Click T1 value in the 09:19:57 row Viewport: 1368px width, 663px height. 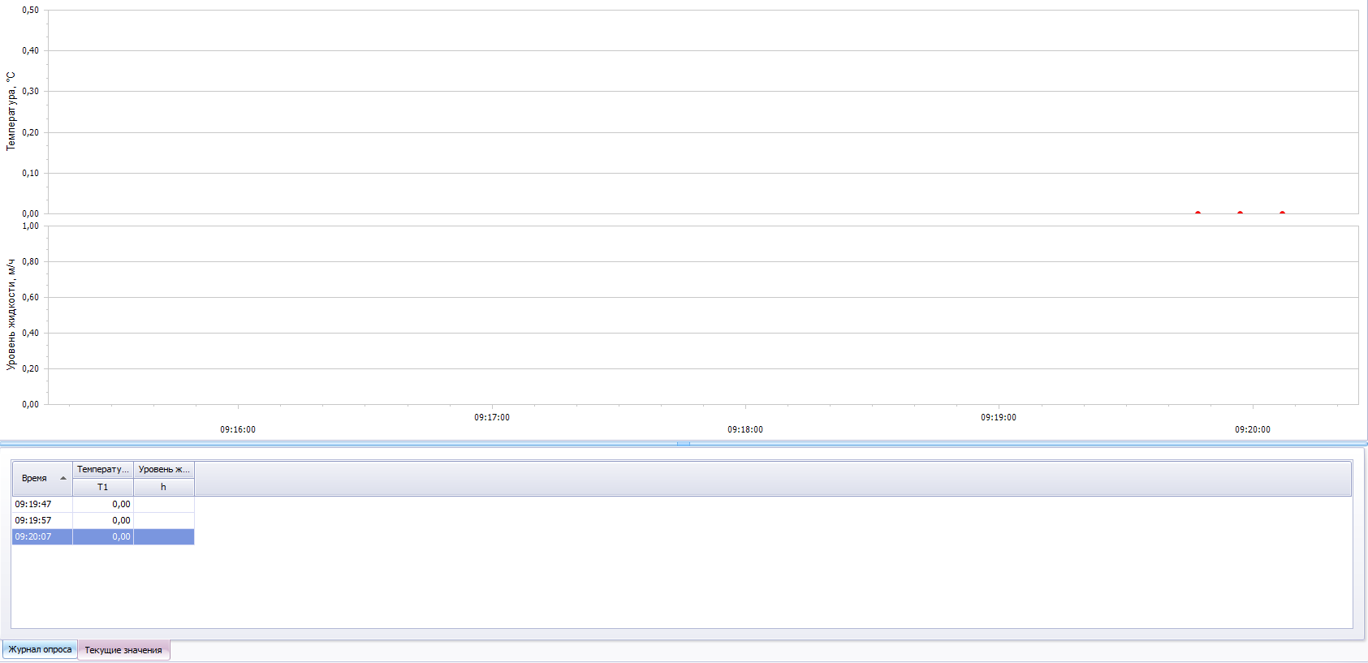pyautogui.click(x=104, y=520)
